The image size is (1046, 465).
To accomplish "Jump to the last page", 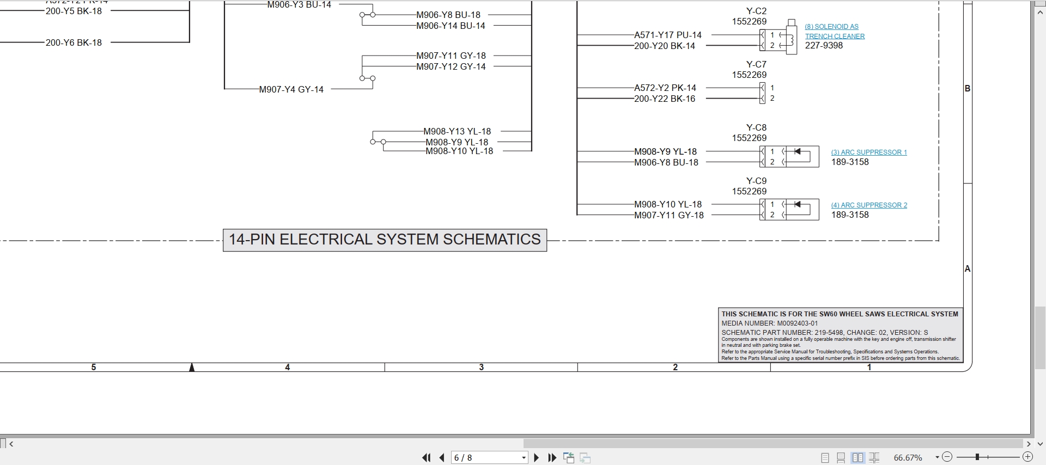I will click(552, 458).
